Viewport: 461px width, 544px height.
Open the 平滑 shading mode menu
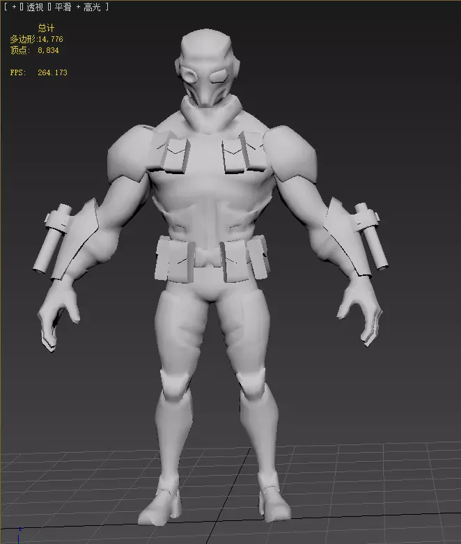(x=63, y=7)
